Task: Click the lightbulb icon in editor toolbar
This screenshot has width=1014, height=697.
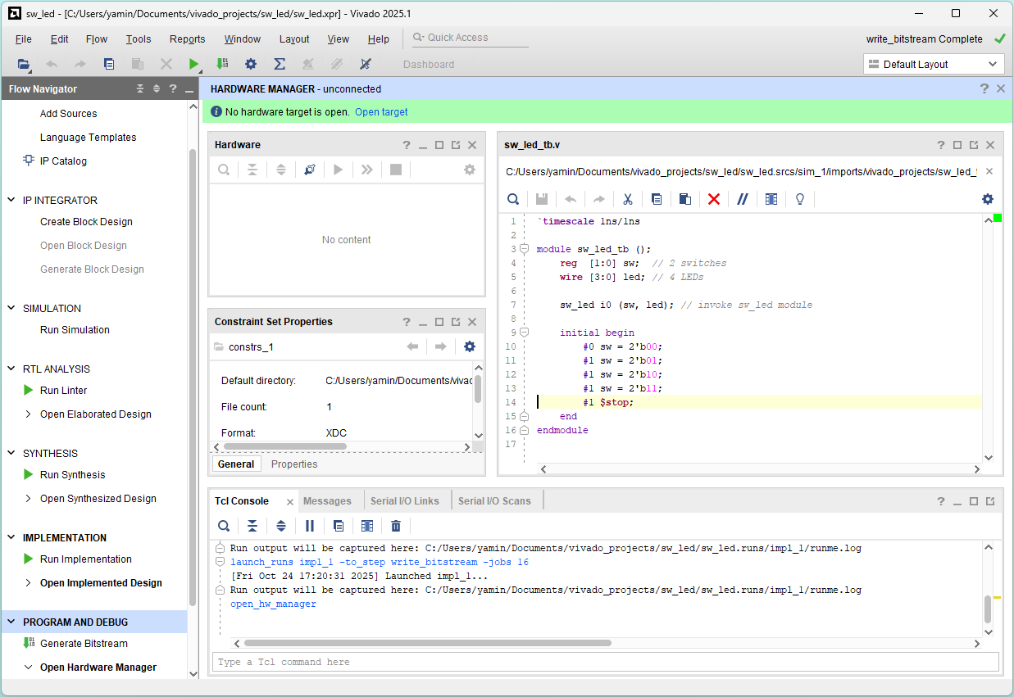Action: point(800,199)
